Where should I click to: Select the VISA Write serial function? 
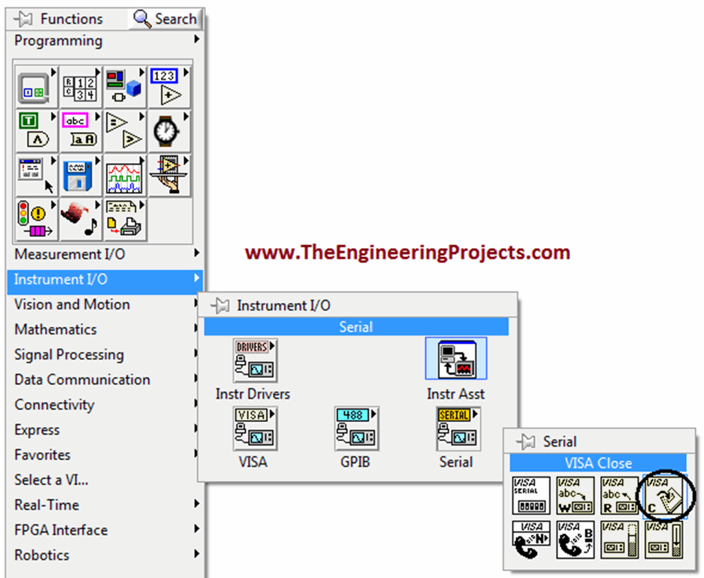tap(575, 495)
